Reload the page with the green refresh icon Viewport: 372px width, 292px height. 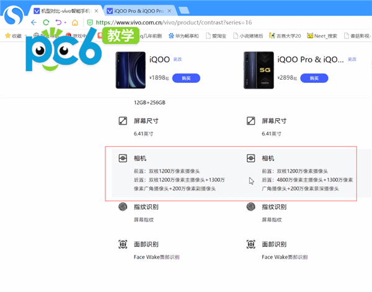[46, 22]
